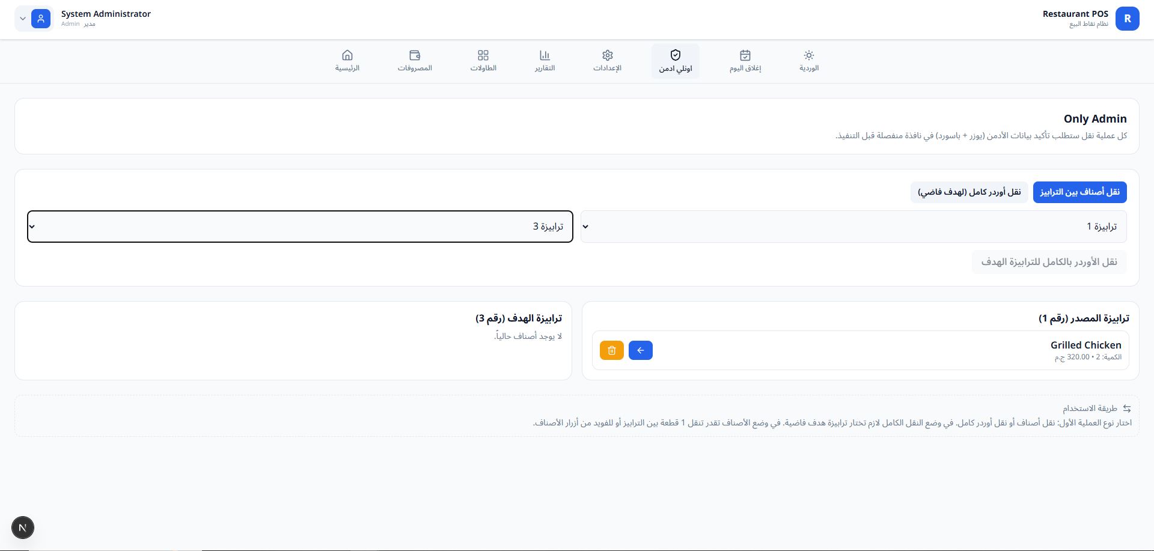The image size is (1154, 551).
Task: Click the System Administrator name label
Action: pyautogui.click(x=106, y=14)
